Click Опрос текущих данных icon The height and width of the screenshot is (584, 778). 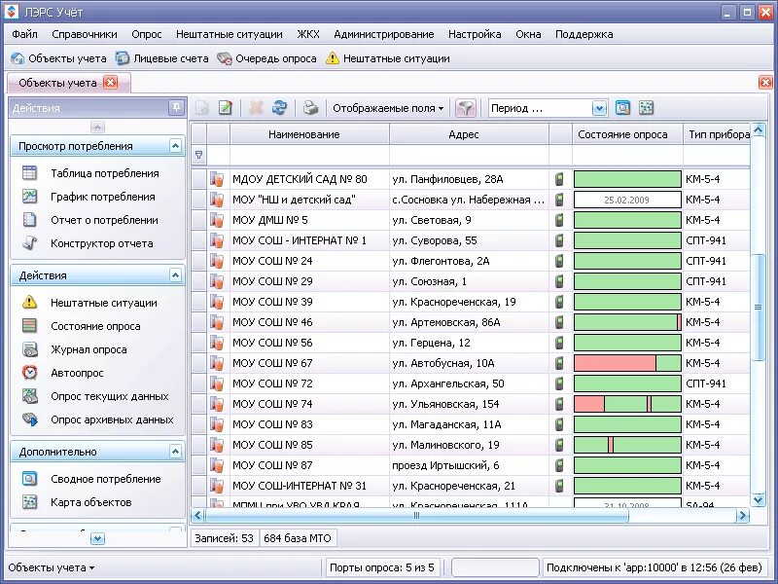click(x=29, y=396)
